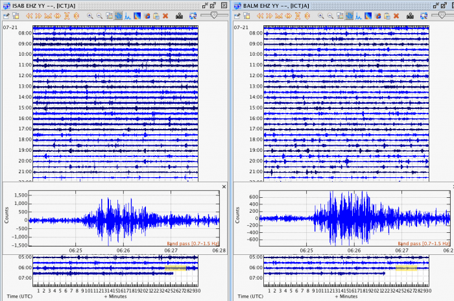Toggle spectra view button in ISAB toolbar
Screen dimensions: 454x301
[128, 16]
